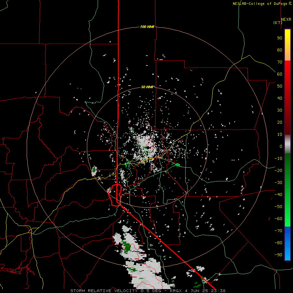
Task: Click the positive 30 scale value
Action: click(280, 110)
